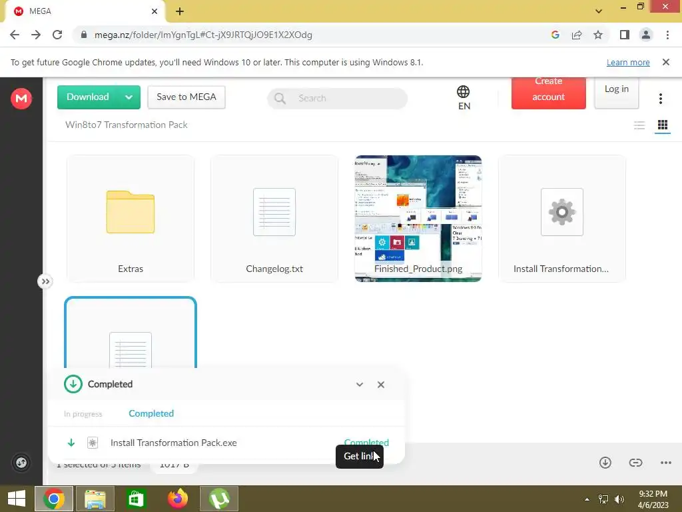Click the network tray icon
This screenshot has width=682, height=512.
pyautogui.click(x=603, y=499)
